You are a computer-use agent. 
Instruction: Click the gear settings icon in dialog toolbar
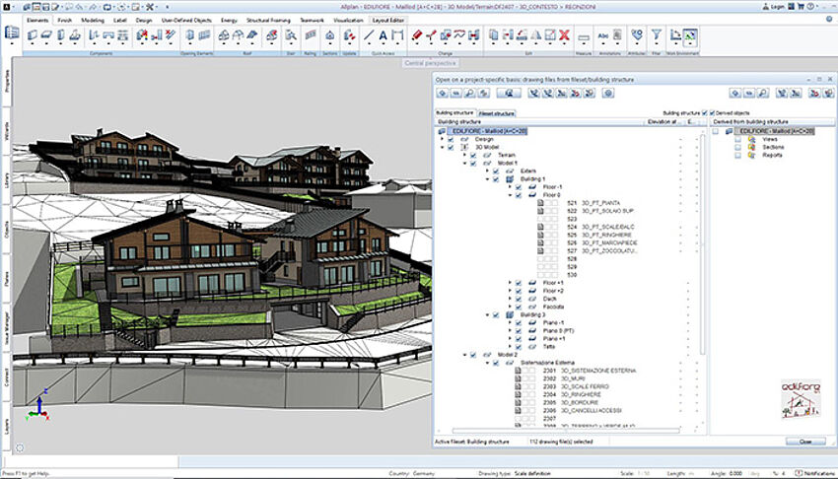608,94
